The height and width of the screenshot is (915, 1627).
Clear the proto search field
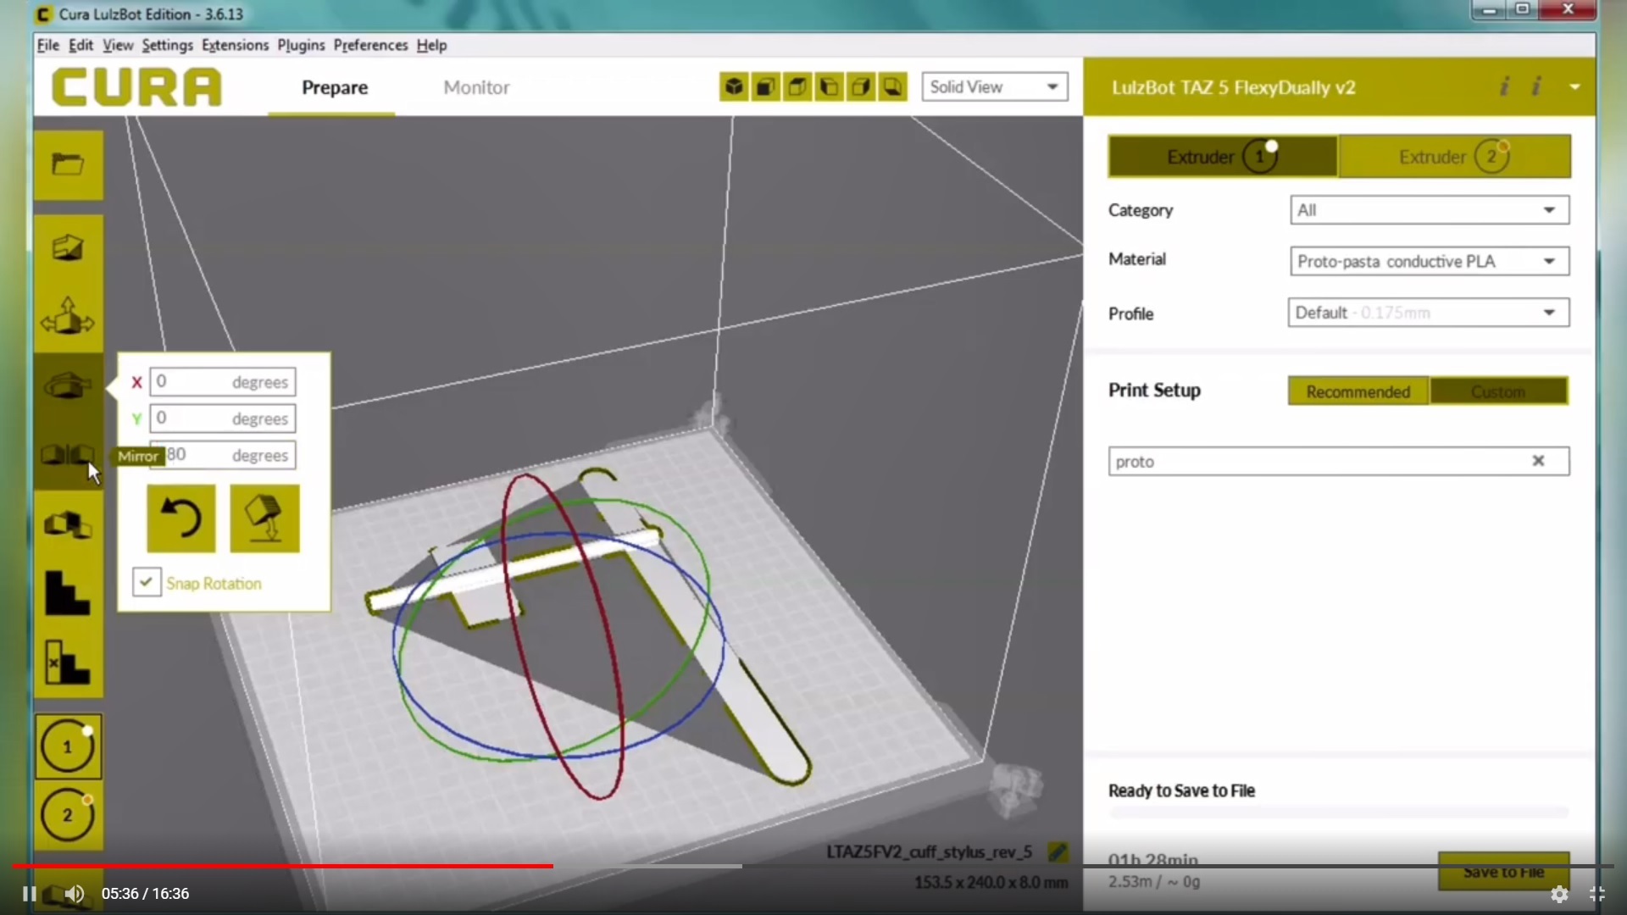tap(1538, 461)
